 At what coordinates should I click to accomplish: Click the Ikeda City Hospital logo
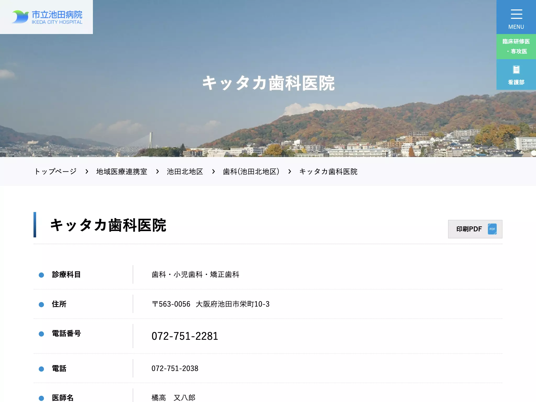click(47, 17)
